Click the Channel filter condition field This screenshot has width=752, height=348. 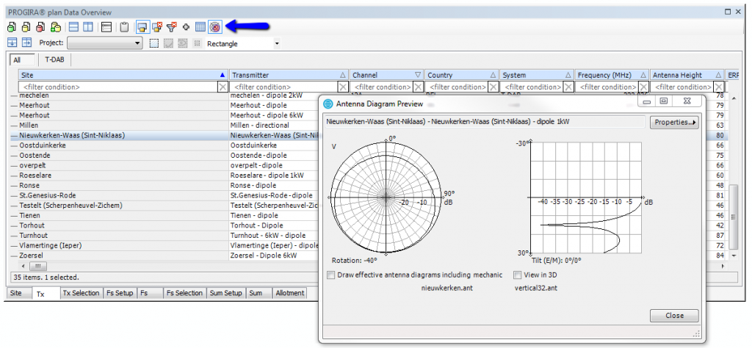[382, 87]
